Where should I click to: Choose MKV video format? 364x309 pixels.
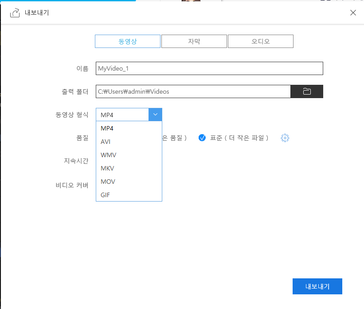point(106,168)
